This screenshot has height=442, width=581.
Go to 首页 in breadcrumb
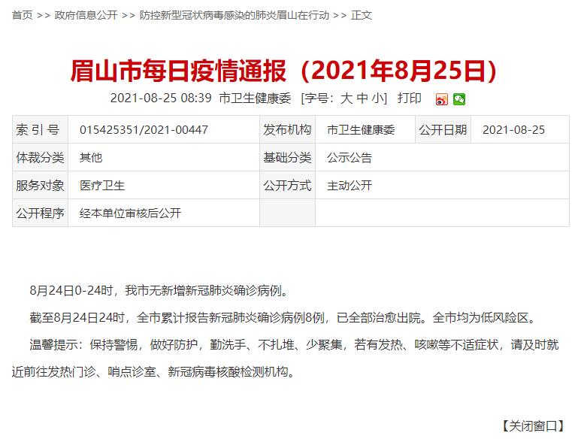(x=22, y=15)
